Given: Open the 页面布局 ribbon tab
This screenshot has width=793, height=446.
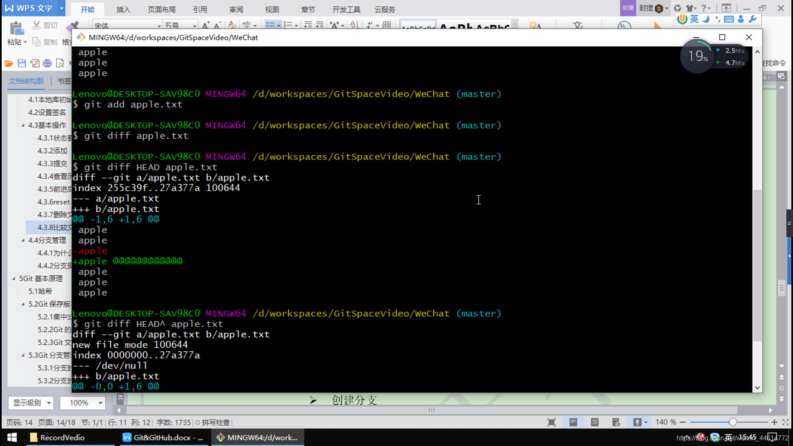Looking at the screenshot, I should (x=161, y=9).
